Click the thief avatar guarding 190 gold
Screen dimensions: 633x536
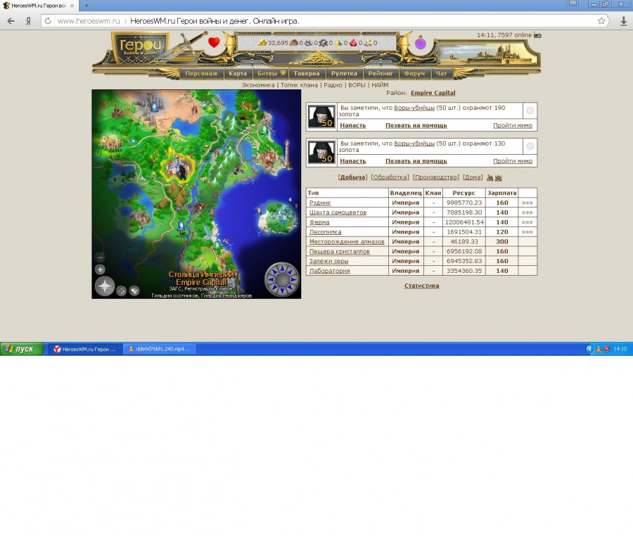321,117
